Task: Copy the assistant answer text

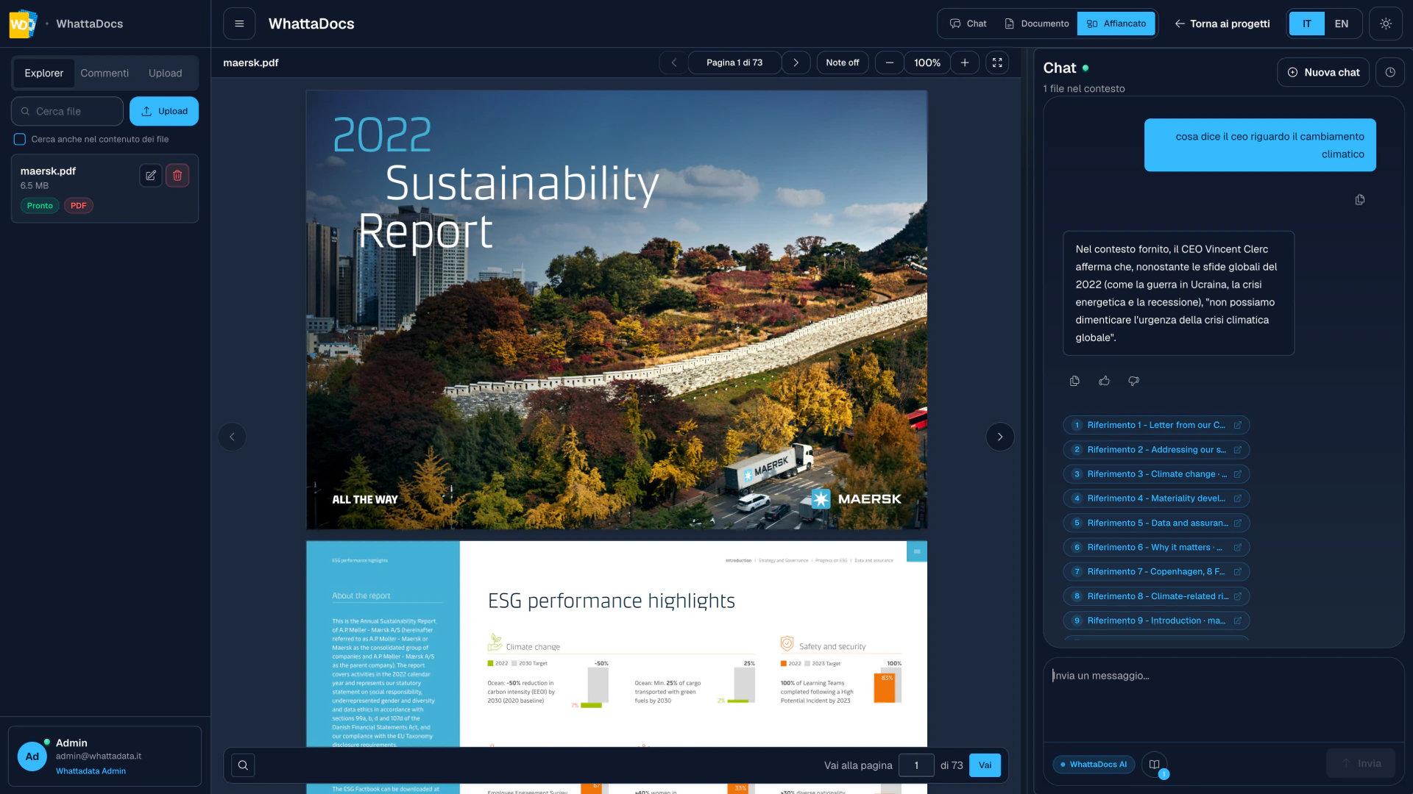Action: (1074, 381)
